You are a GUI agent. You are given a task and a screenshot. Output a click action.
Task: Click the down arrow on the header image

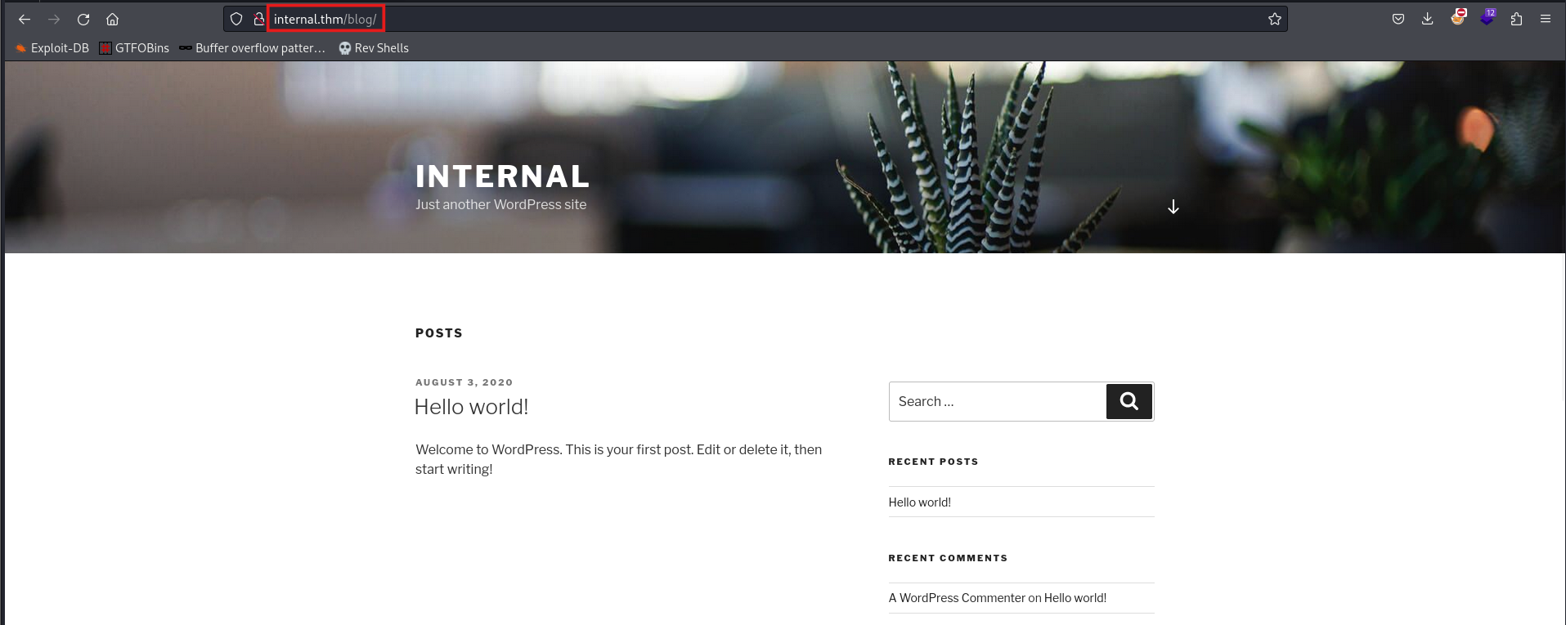click(1173, 207)
